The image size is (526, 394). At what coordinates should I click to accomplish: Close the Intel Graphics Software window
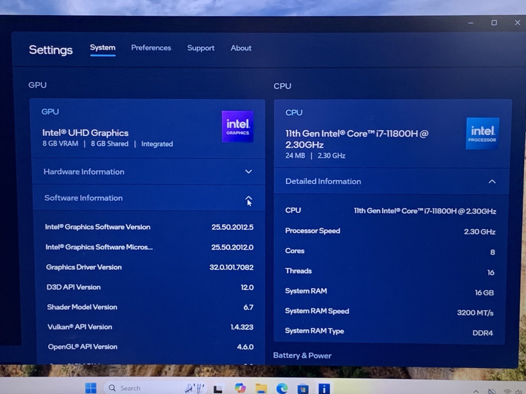pos(517,22)
